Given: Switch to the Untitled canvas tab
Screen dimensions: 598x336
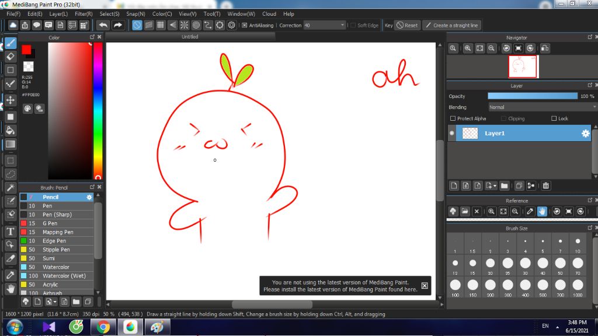Looking at the screenshot, I should click(x=190, y=37).
